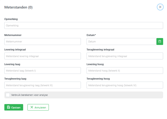Click the Meterstanden (0) dialog title

18,7
